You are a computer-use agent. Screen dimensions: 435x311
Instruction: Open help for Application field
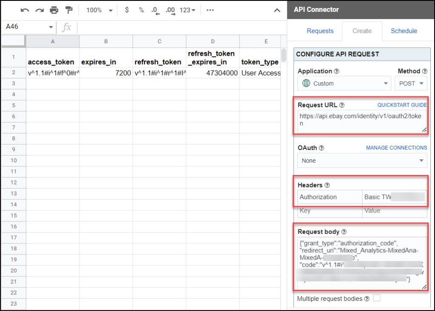tap(336, 71)
